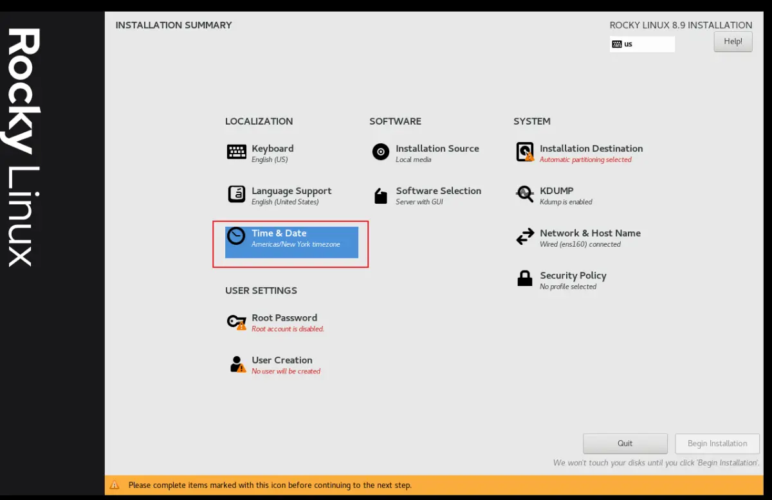Click the 'Please complete items marked' warning message
772x500 pixels.
point(270,485)
